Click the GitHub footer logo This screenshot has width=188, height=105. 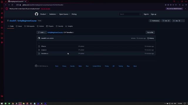(x=36, y=66)
